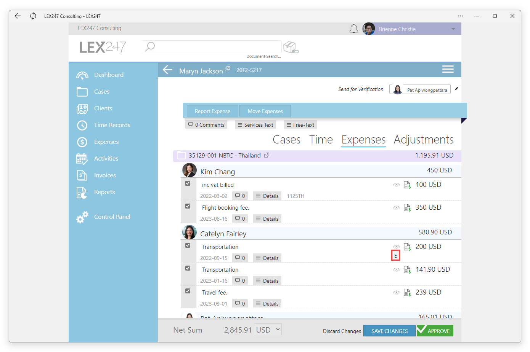Click into the Document Search field

coord(212,47)
